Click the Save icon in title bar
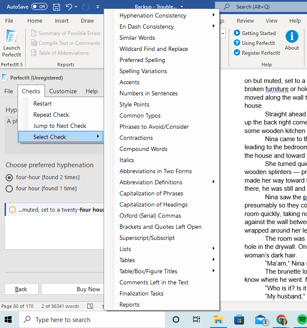307x328 pixels. tap(57, 7)
